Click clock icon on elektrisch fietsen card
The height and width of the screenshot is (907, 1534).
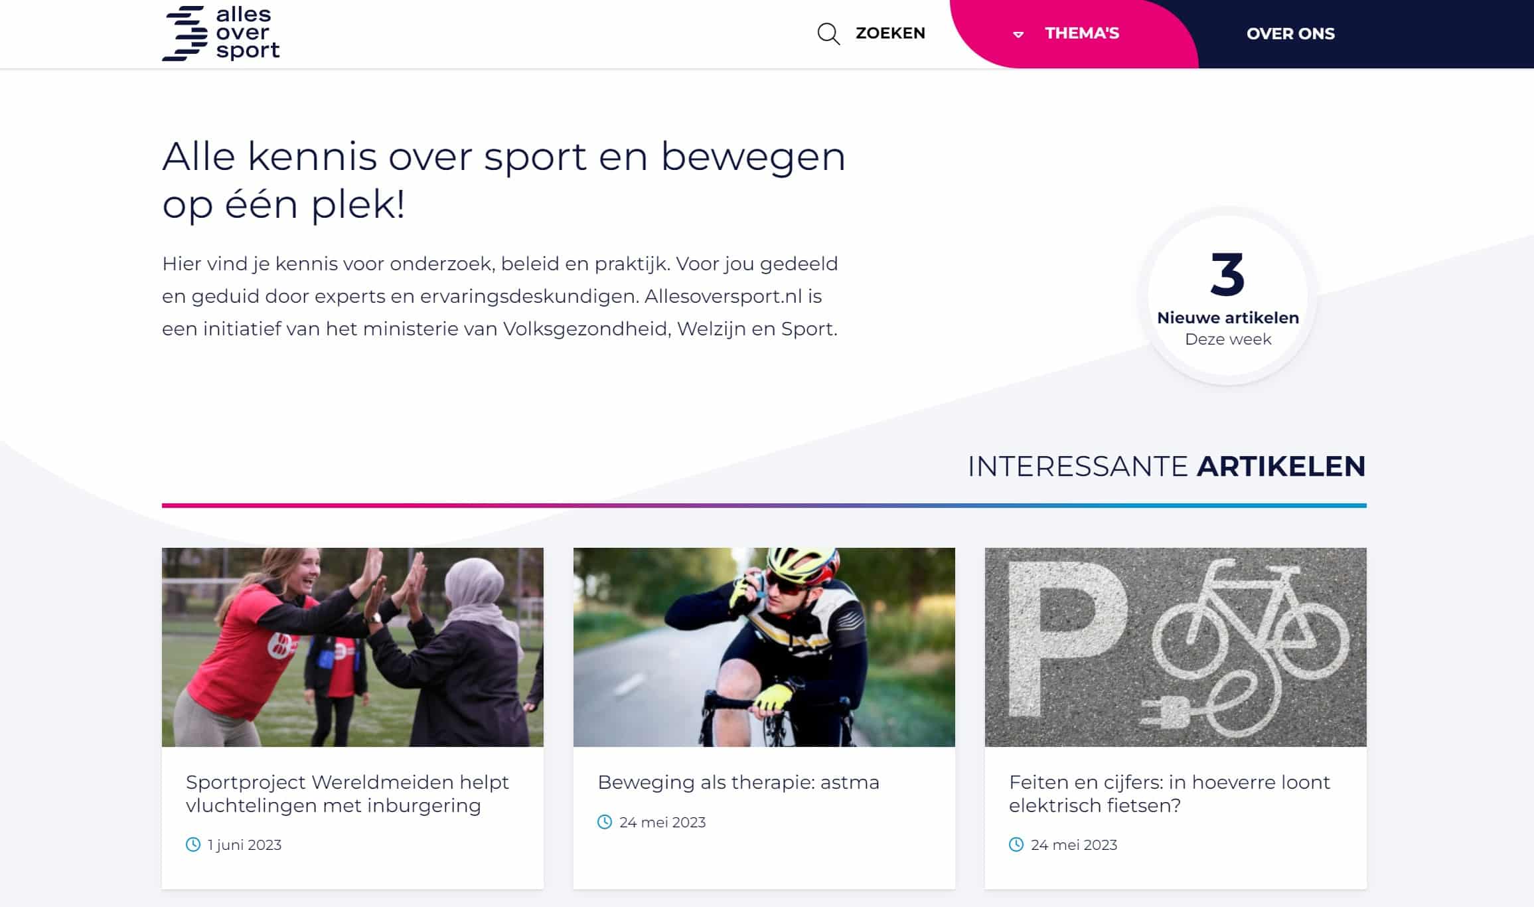[1016, 845]
